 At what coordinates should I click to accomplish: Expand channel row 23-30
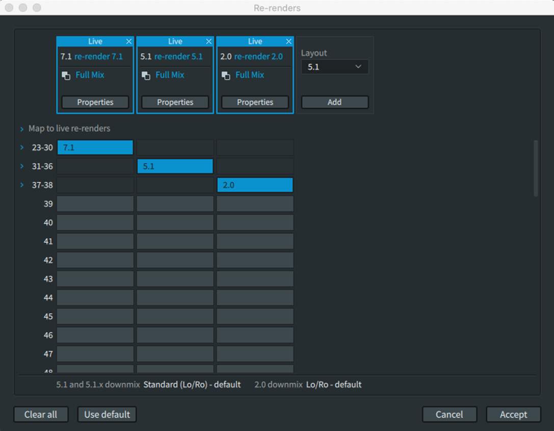pos(22,147)
